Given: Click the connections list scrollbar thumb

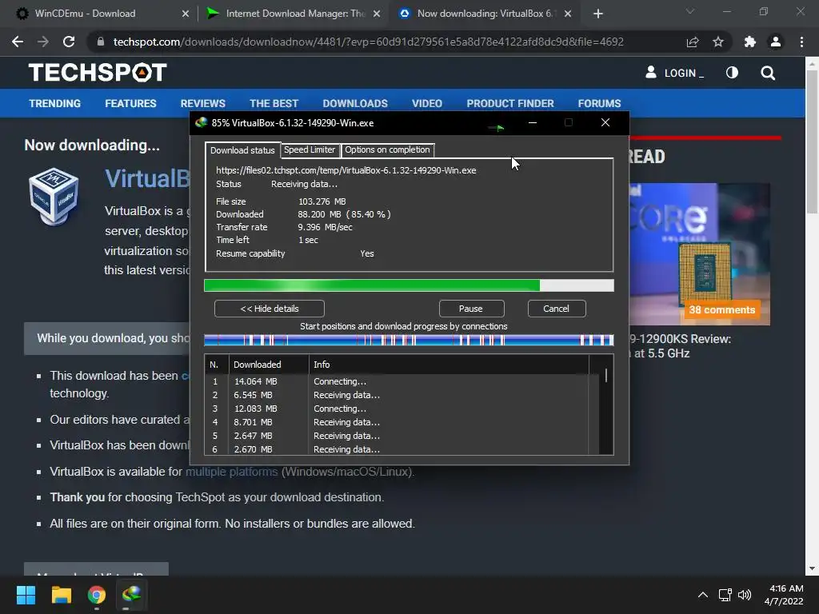Looking at the screenshot, I should pyautogui.click(x=606, y=376).
